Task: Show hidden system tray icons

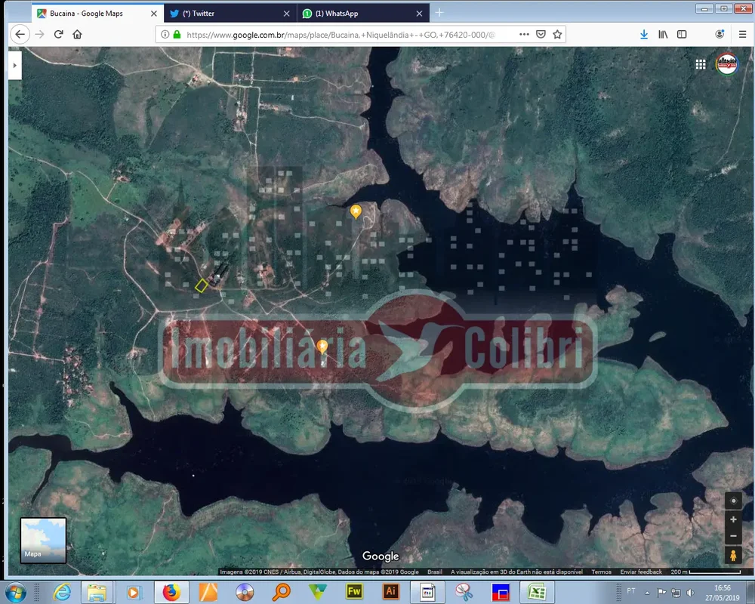Action: (647, 592)
